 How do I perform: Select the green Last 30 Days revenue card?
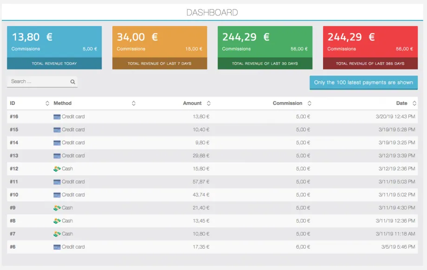(265, 48)
